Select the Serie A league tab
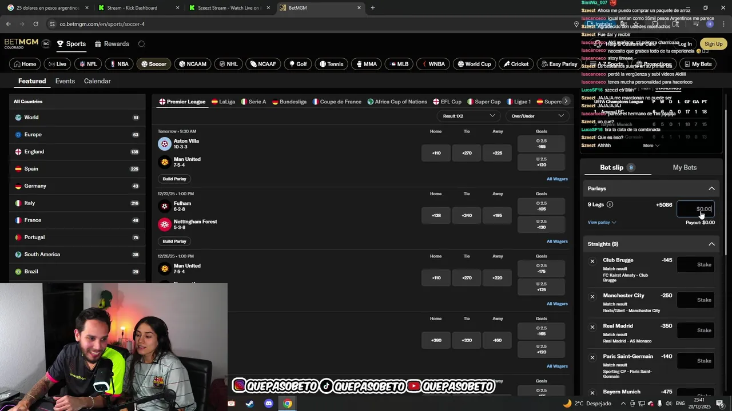Screen dimensions: 732x411 pyautogui.click(x=253, y=102)
